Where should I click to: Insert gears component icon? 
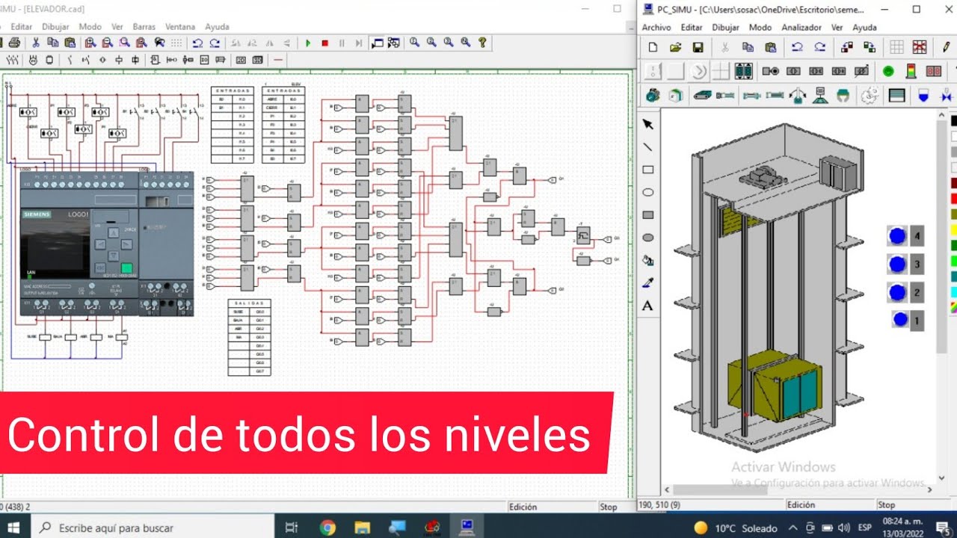(x=870, y=96)
